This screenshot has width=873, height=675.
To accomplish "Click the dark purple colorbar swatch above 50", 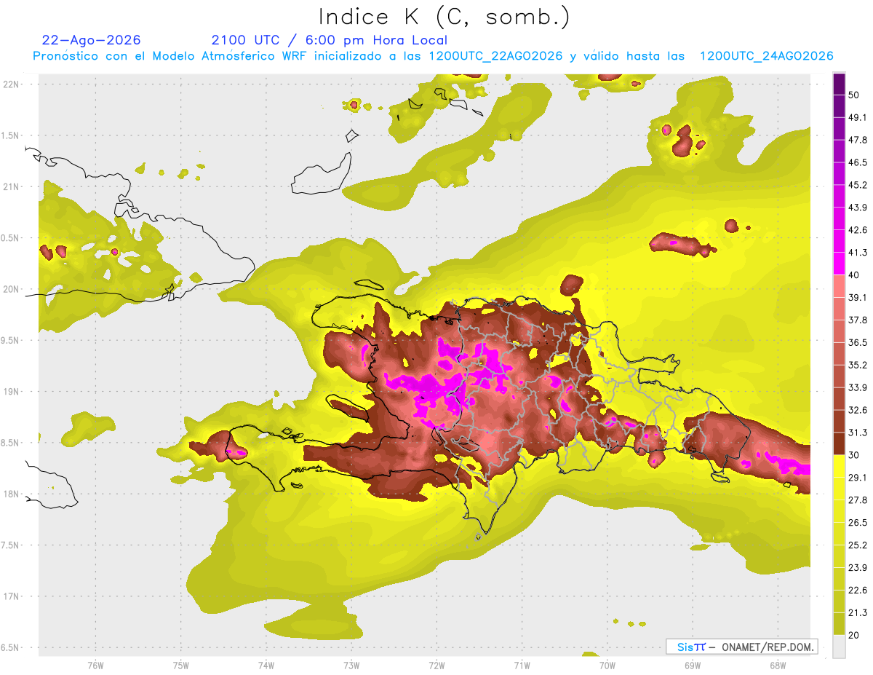I will coord(839,84).
